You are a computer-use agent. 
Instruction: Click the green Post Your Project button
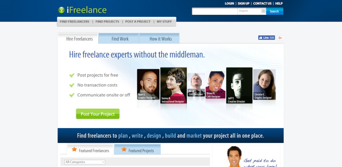point(98,114)
